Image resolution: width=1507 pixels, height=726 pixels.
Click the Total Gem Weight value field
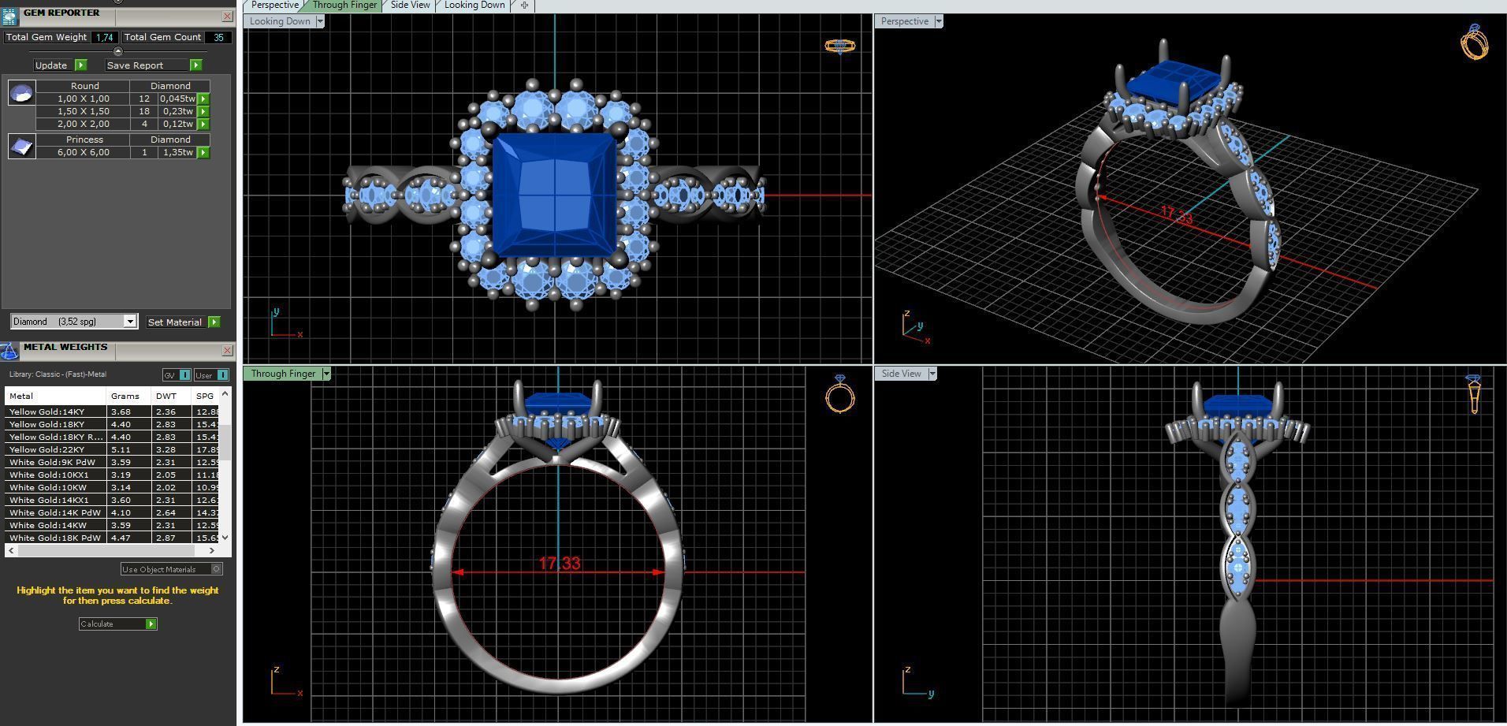click(104, 37)
